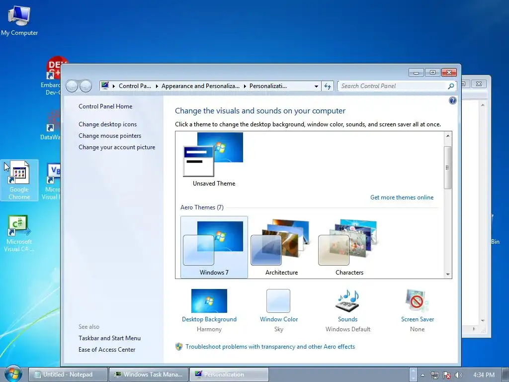Open the Sounds piano keyboard icon
This screenshot has width=509, height=382.
click(347, 301)
